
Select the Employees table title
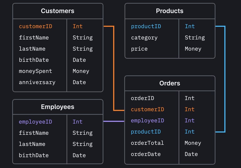point(57,107)
